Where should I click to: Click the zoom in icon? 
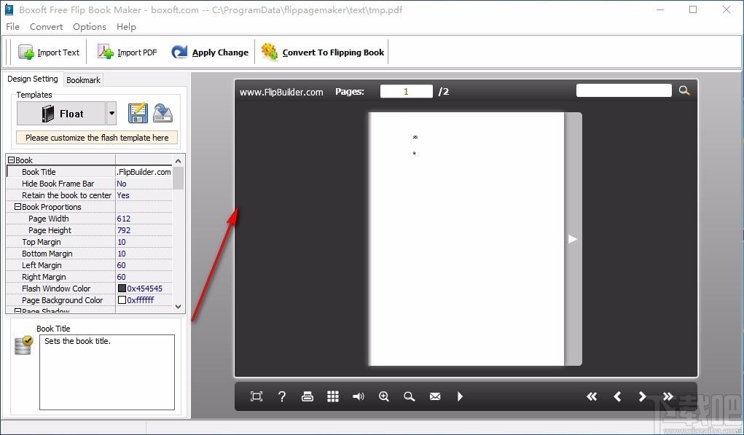(x=384, y=396)
